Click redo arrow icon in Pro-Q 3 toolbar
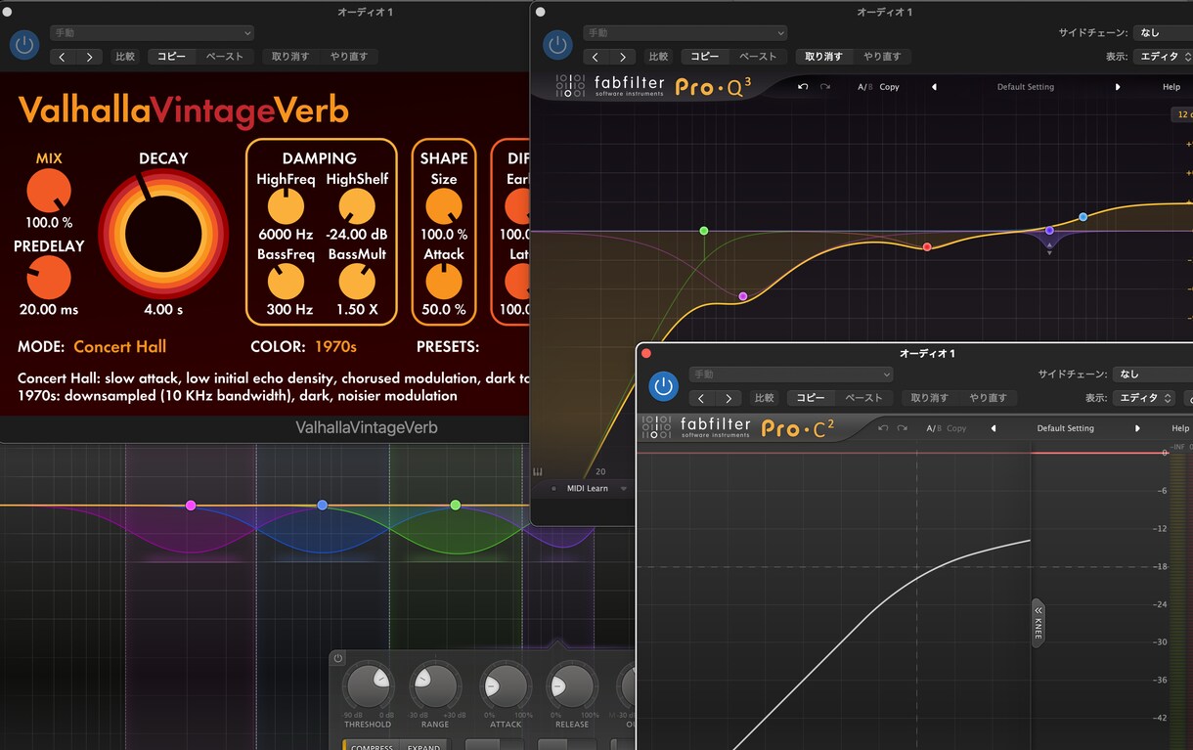This screenshot has height=750, width=1193. (825, 87)
